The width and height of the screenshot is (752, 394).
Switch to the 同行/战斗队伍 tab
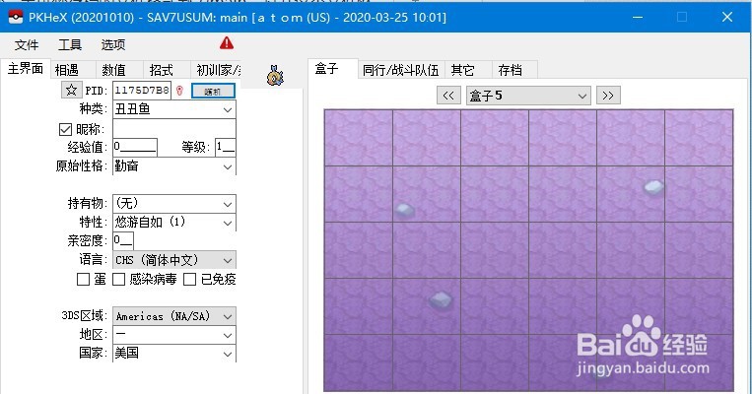coord(400,70)
